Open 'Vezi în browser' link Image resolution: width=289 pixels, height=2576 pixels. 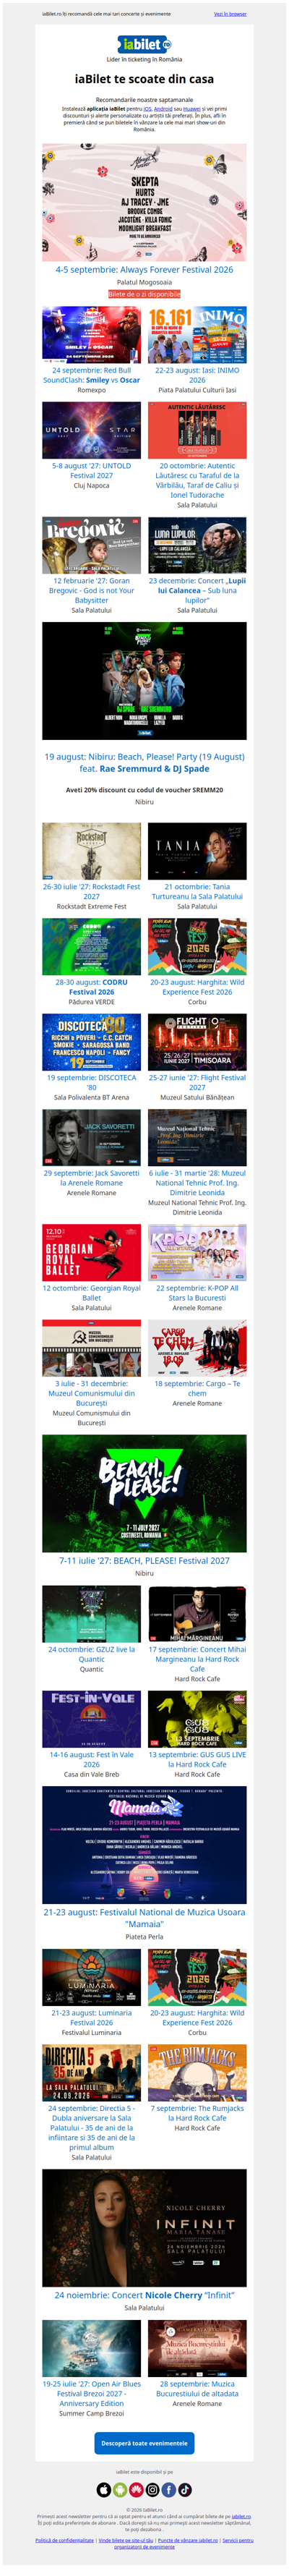230,14
